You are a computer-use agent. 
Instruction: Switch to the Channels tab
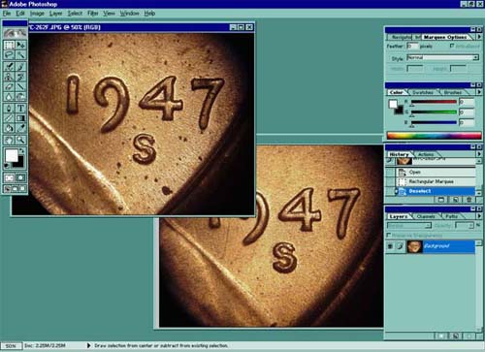coord(426,216)
